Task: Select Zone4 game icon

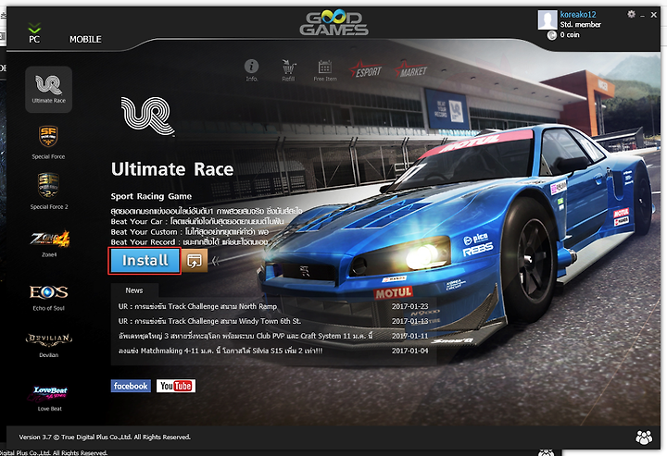Action: pos(49,243)
